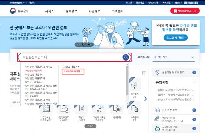Click the 정부24 logo

19,11
